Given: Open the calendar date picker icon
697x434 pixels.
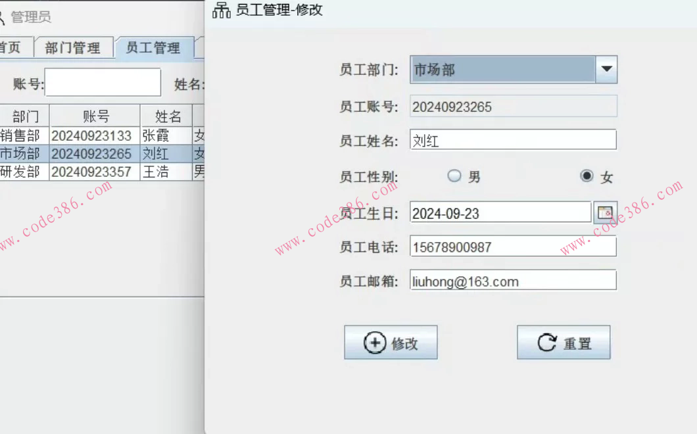Looking at the screenshot, I should tap(604, 212).
